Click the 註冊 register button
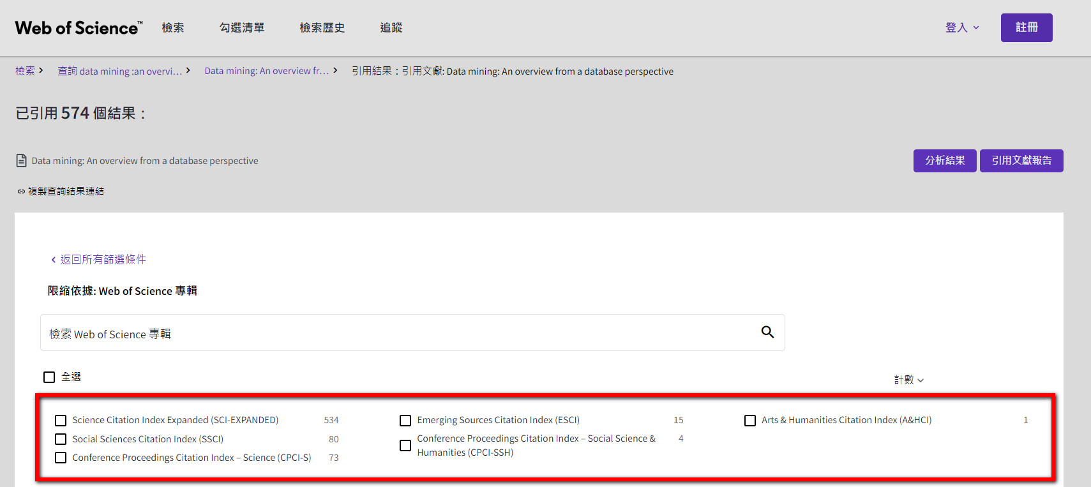 click(1027, 27)
